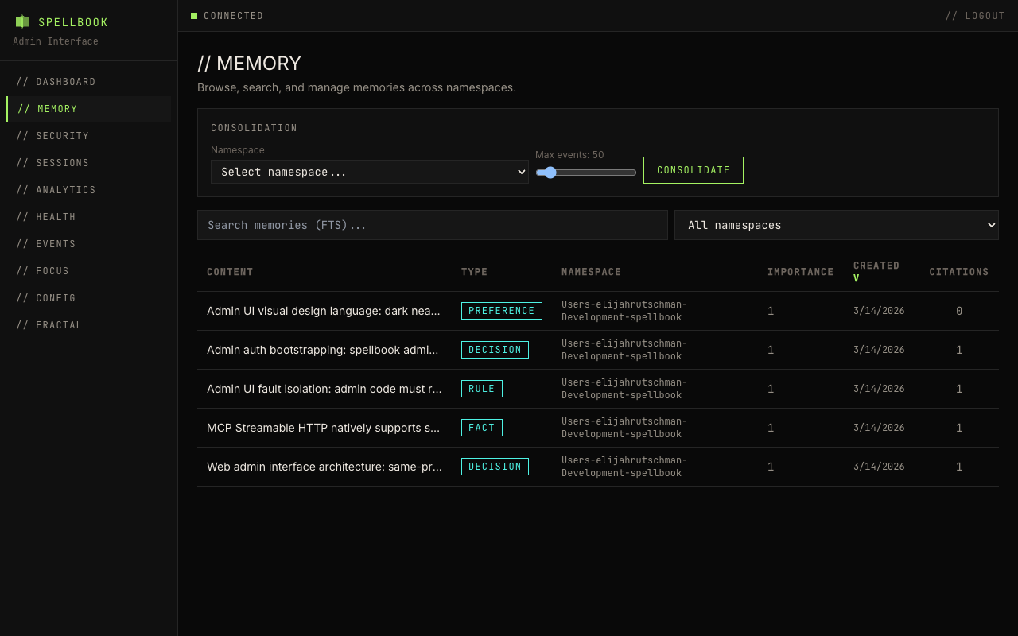Click the search memories input field

(x=432, y=225)
